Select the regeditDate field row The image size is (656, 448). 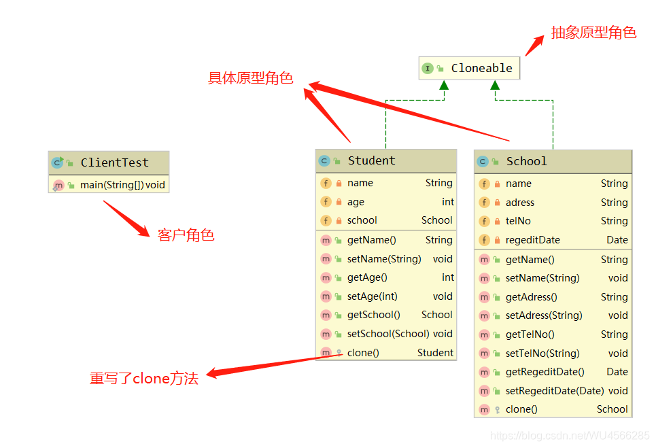(553, 240)
